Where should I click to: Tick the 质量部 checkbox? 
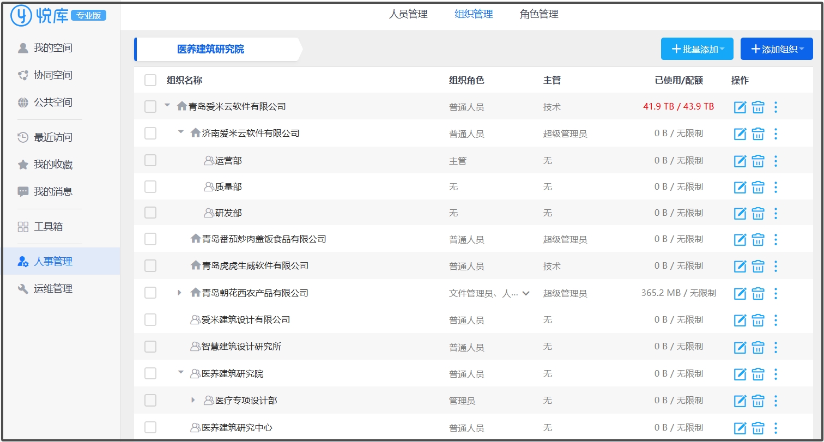tap(150, 186)
